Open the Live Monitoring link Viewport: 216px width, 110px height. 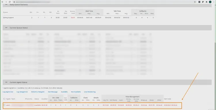tap(90, 92)
